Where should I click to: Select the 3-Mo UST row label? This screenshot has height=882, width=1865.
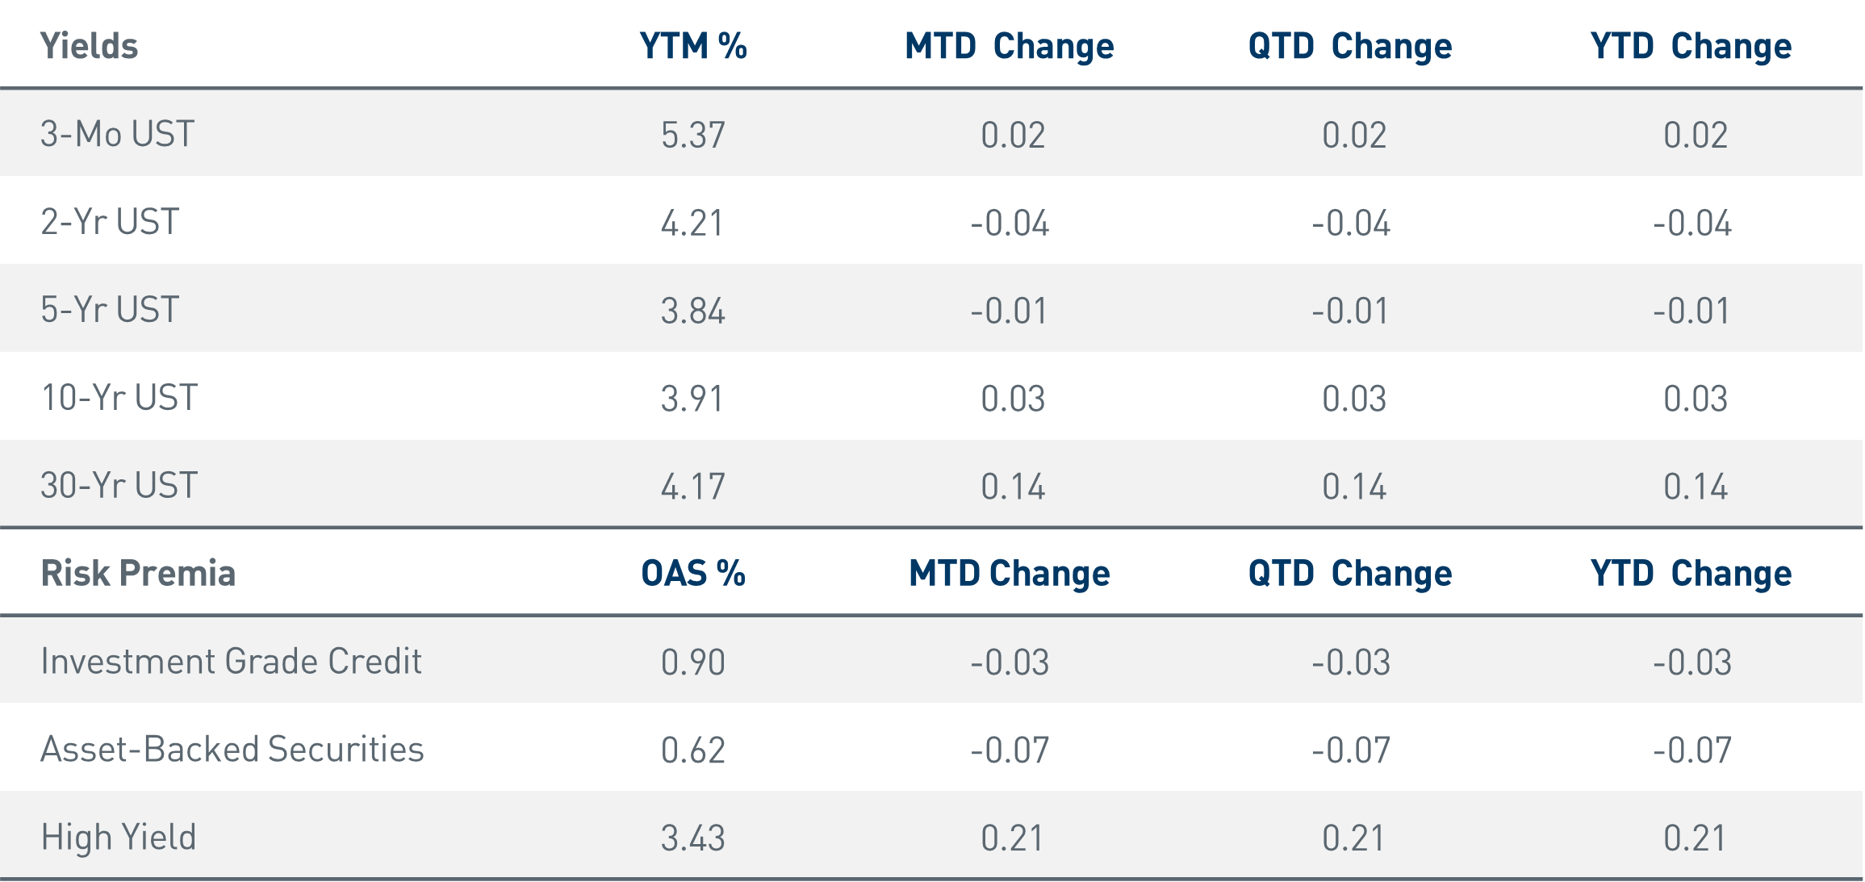pyautogui.click(x=118, y=134)
